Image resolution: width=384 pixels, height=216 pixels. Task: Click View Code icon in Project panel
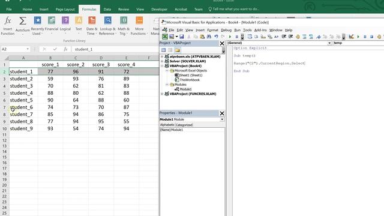point(163,50)
